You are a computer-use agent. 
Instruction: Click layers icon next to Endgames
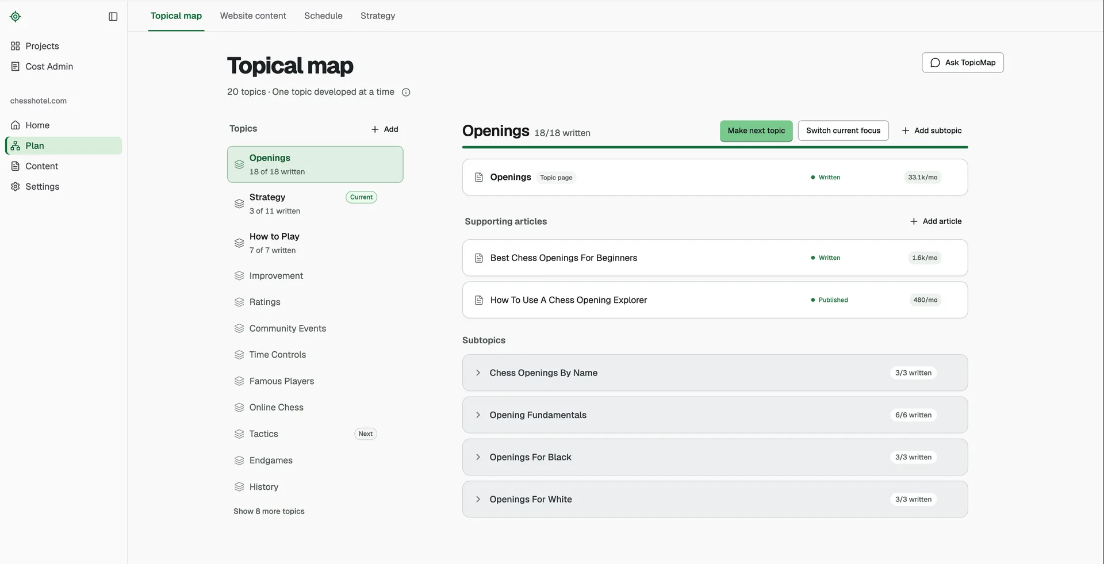point(239,461)
